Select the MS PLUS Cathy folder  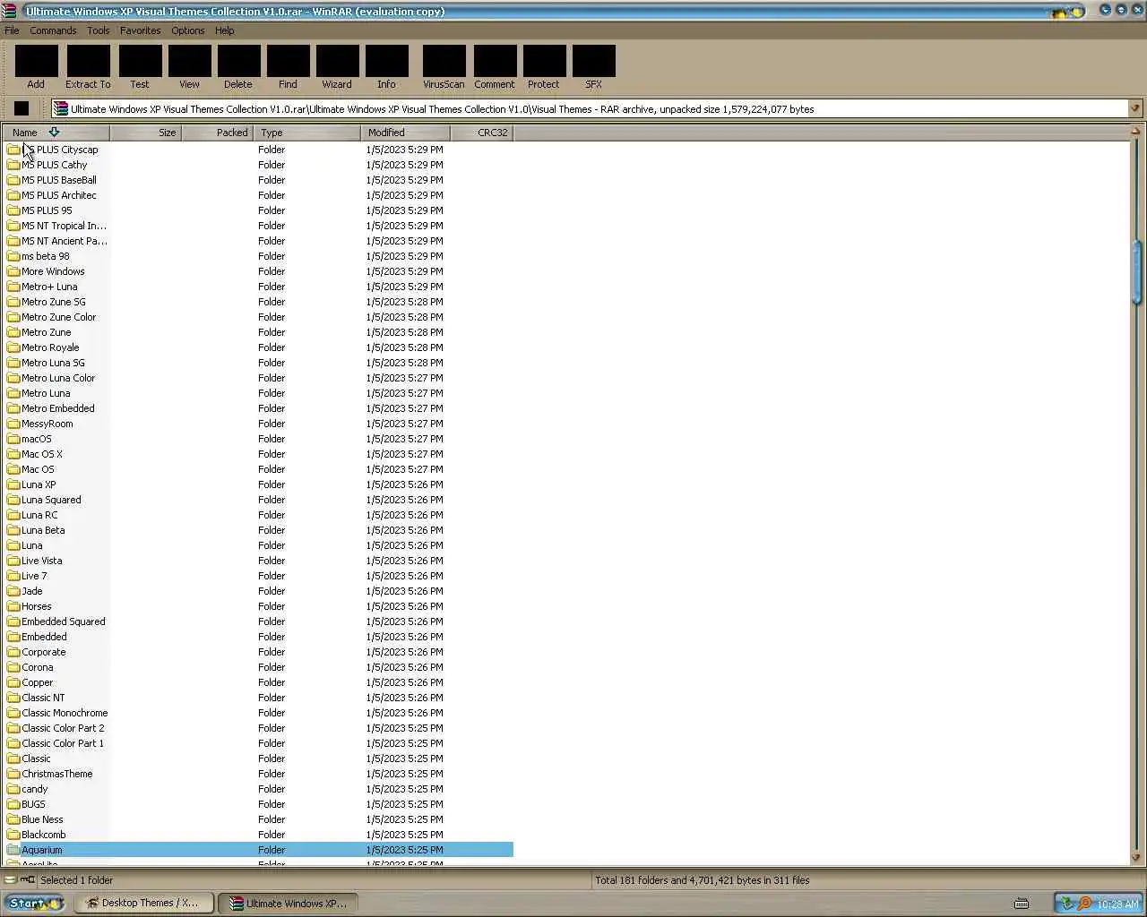pyautogui.click(x=55, y=165)
